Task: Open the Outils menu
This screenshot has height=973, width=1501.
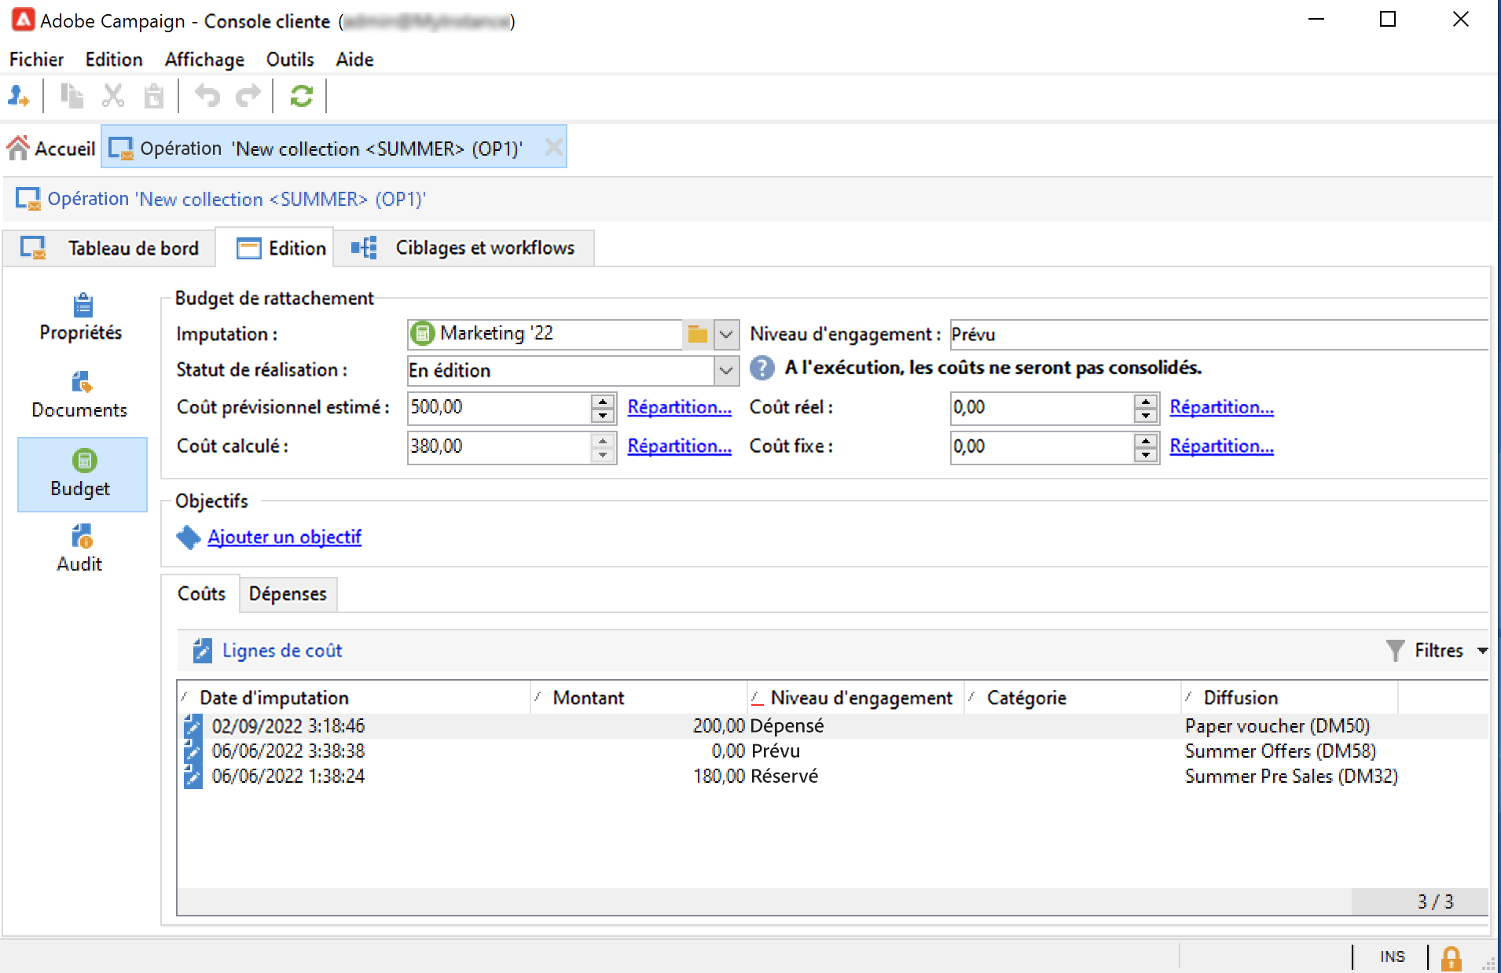Action: (x=290, y=60)
